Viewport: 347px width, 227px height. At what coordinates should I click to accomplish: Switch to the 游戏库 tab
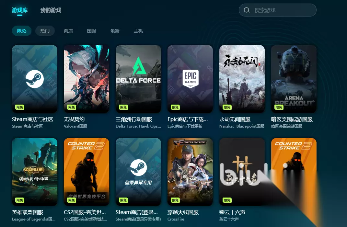tap(20, 10)
